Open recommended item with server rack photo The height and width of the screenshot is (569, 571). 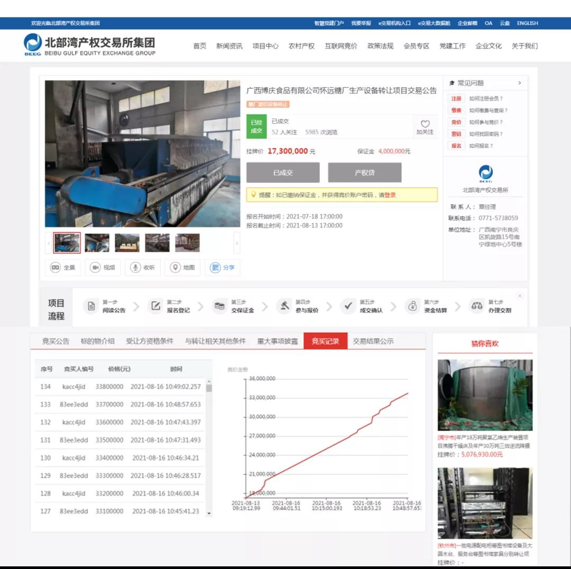(485, 503)
